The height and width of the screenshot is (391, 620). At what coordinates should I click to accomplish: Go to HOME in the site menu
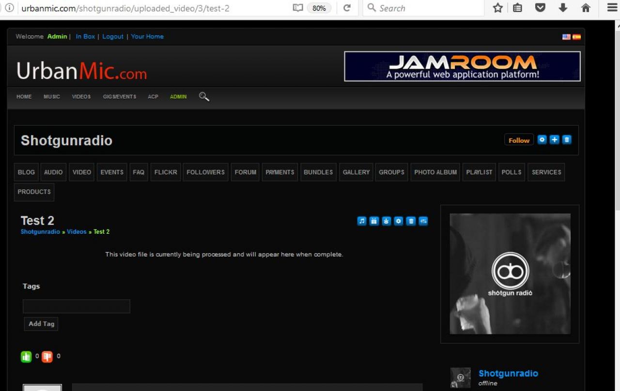tap(24, 97)
